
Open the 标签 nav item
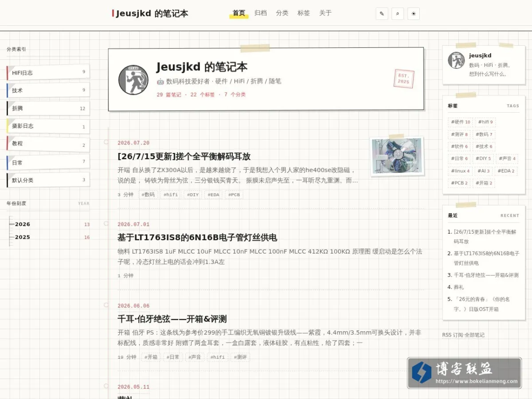[x=304, y=13]
